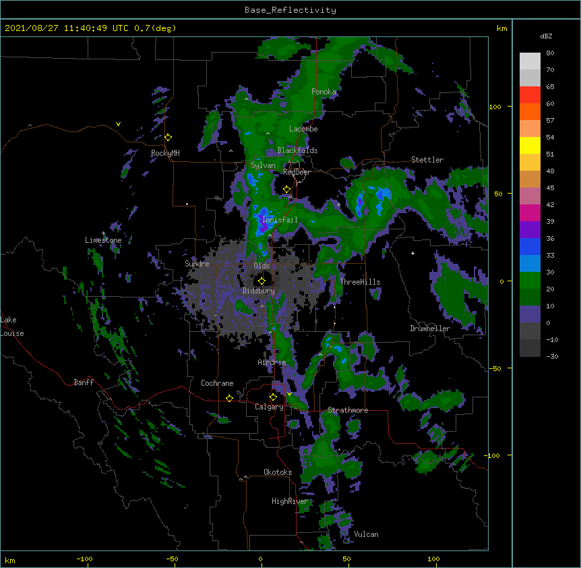Image resolution: width=581 pixels, height=568 pixels.
Task: Click the Airdrie label
Action: (272, 362)
